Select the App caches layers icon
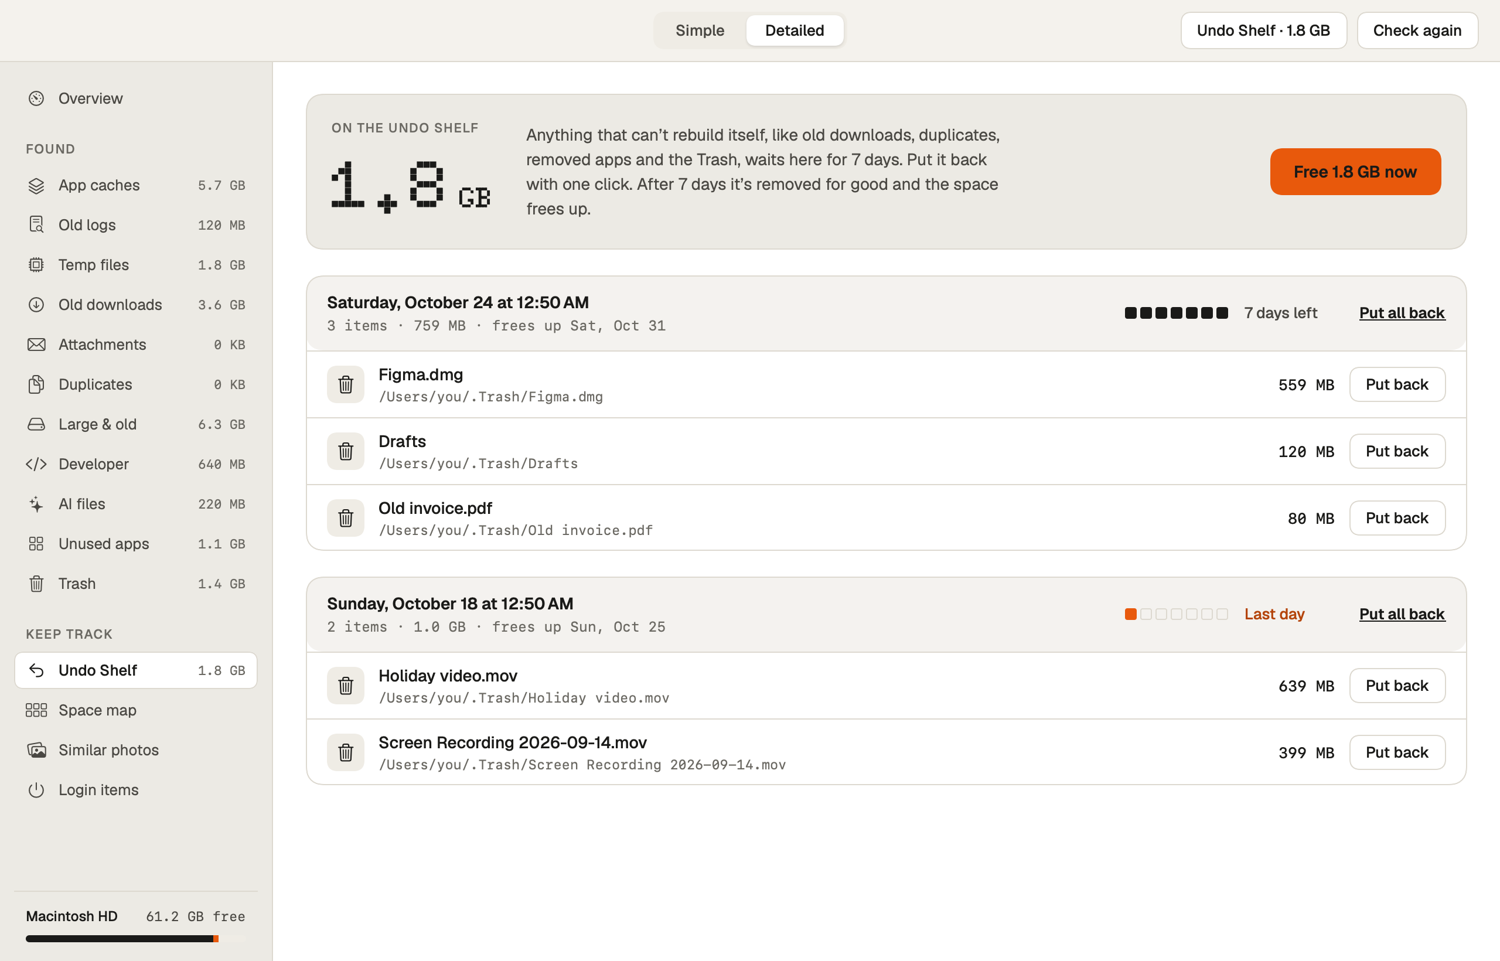Screen dimensions: 1500x961 (36, 185)
